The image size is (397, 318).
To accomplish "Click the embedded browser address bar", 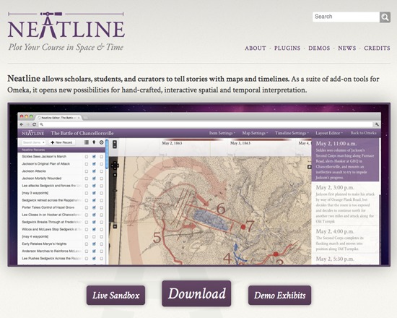I will pos(206,124).
